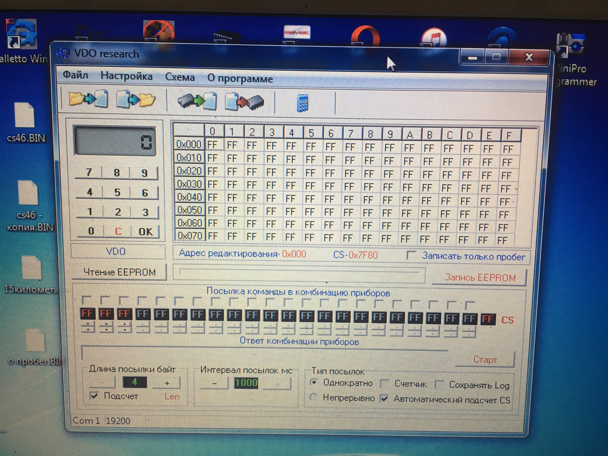Click the Старт button
608x456 pixels.
tap(485, 360)
